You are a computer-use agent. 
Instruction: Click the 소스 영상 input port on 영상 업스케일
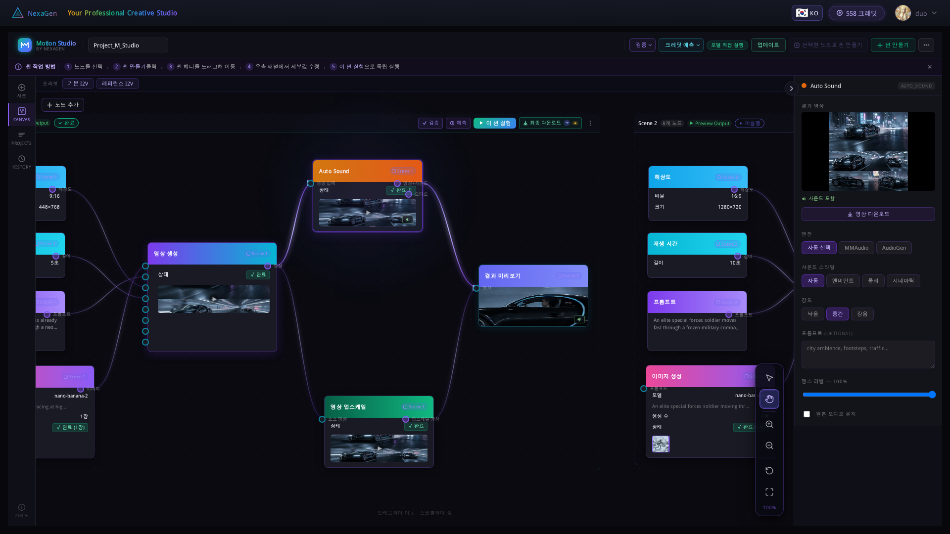pyautogui.click(x=322, y=419)
